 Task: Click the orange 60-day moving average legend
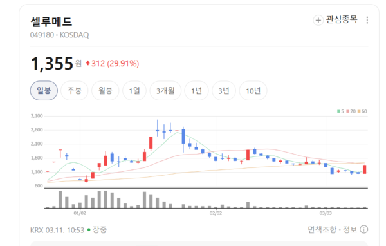click(x=362, y=111)
